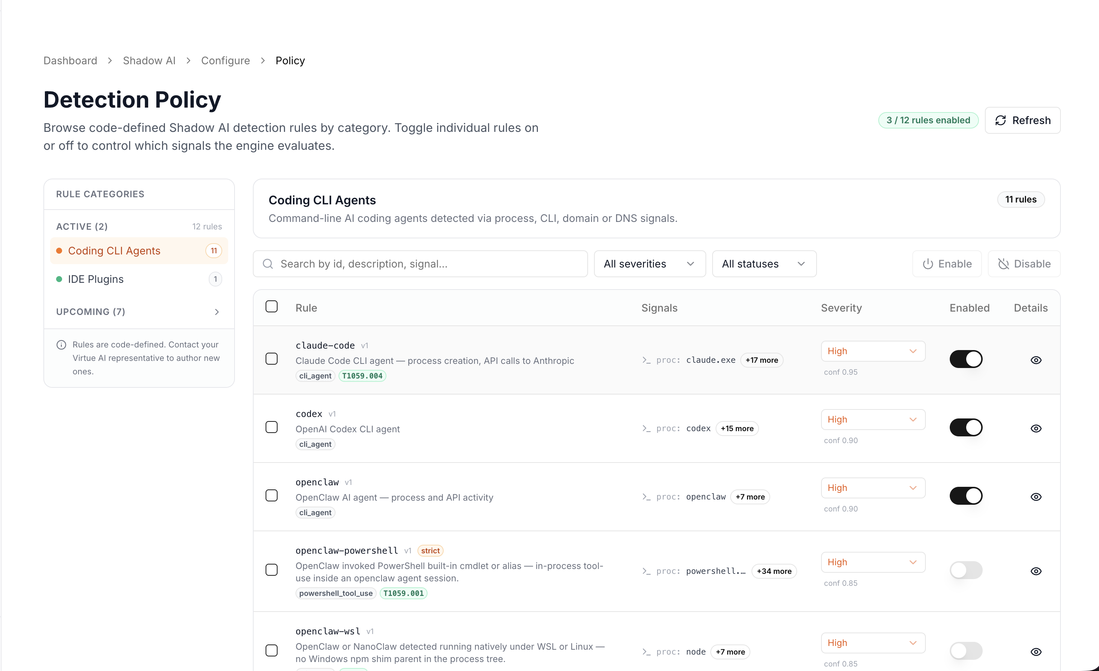This screenshot has width=1099, height=671.
Task: Enable the openclaw-powershell rule switch
Action: pos(965,570)
